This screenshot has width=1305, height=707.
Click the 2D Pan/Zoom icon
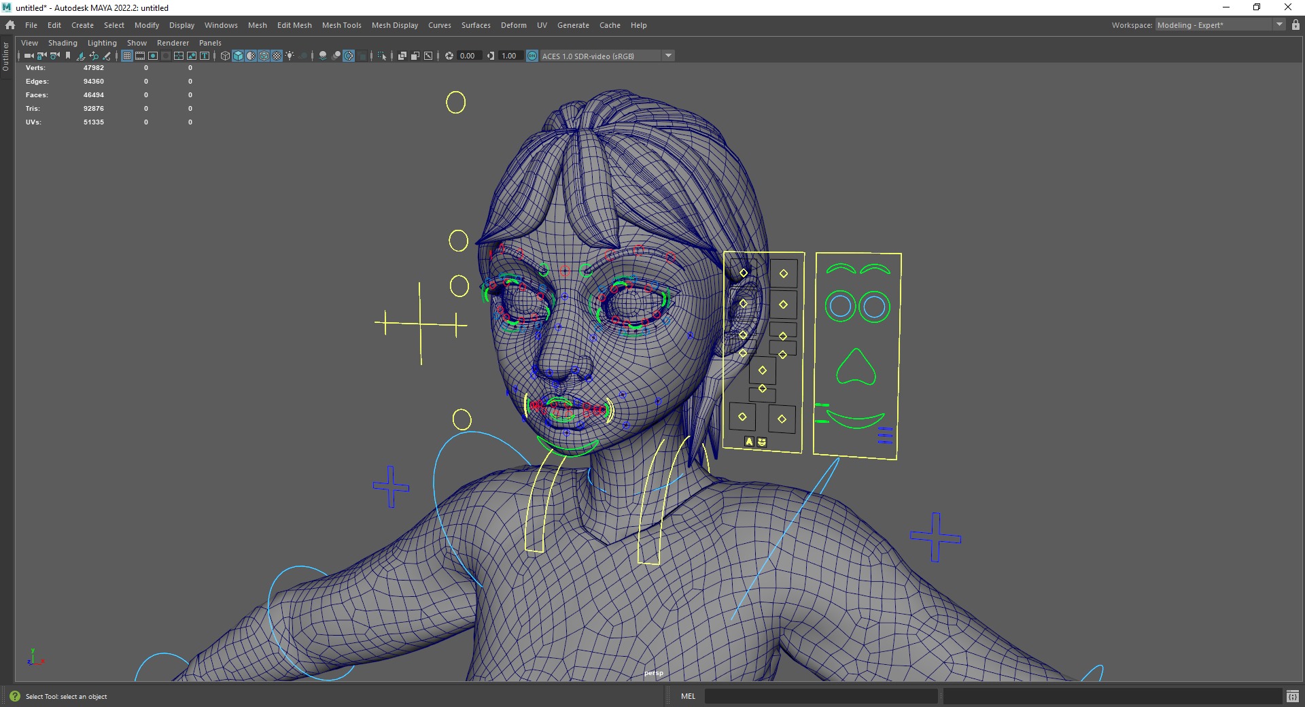(x=94, y=56)
